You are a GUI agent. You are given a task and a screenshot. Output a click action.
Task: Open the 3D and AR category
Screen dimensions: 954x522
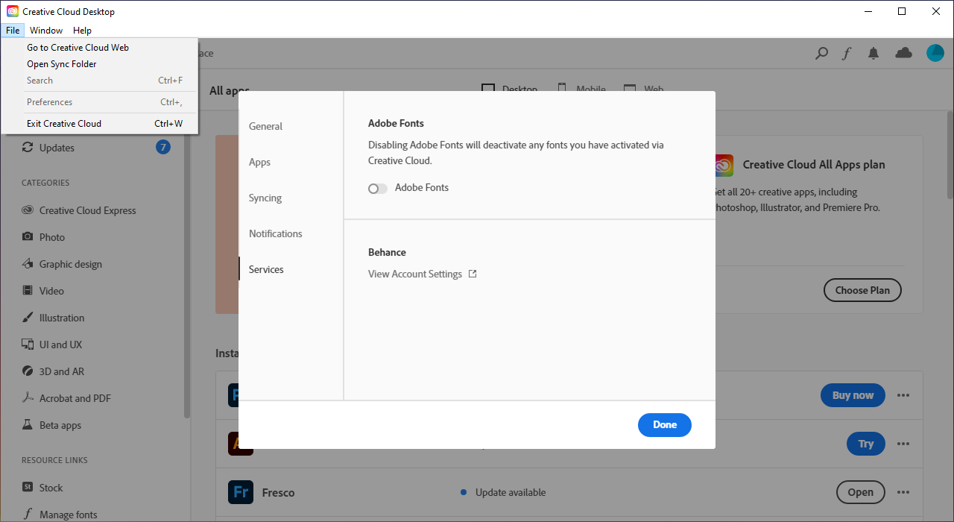(x=62, y=371)
